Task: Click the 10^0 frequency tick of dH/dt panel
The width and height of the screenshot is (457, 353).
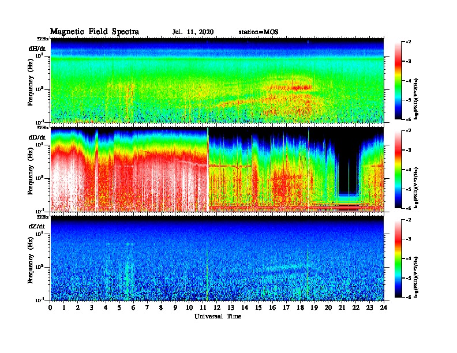Action: 39,89
